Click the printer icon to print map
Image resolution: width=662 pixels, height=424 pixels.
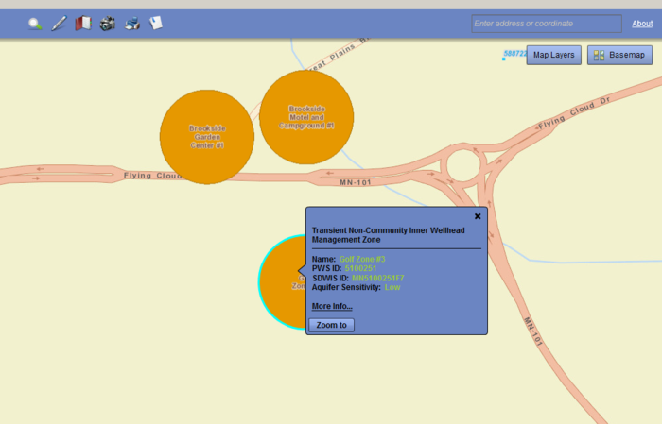132,24
